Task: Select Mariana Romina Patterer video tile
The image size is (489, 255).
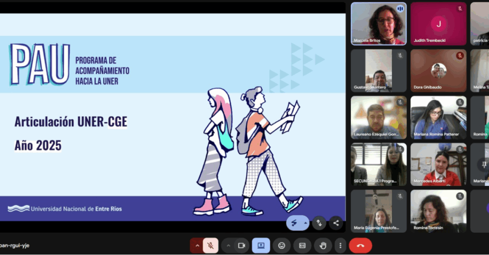Action: click(438, 117)
